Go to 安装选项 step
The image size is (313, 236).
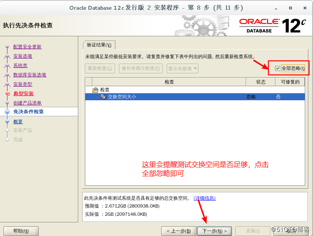(x=23, y=56)
